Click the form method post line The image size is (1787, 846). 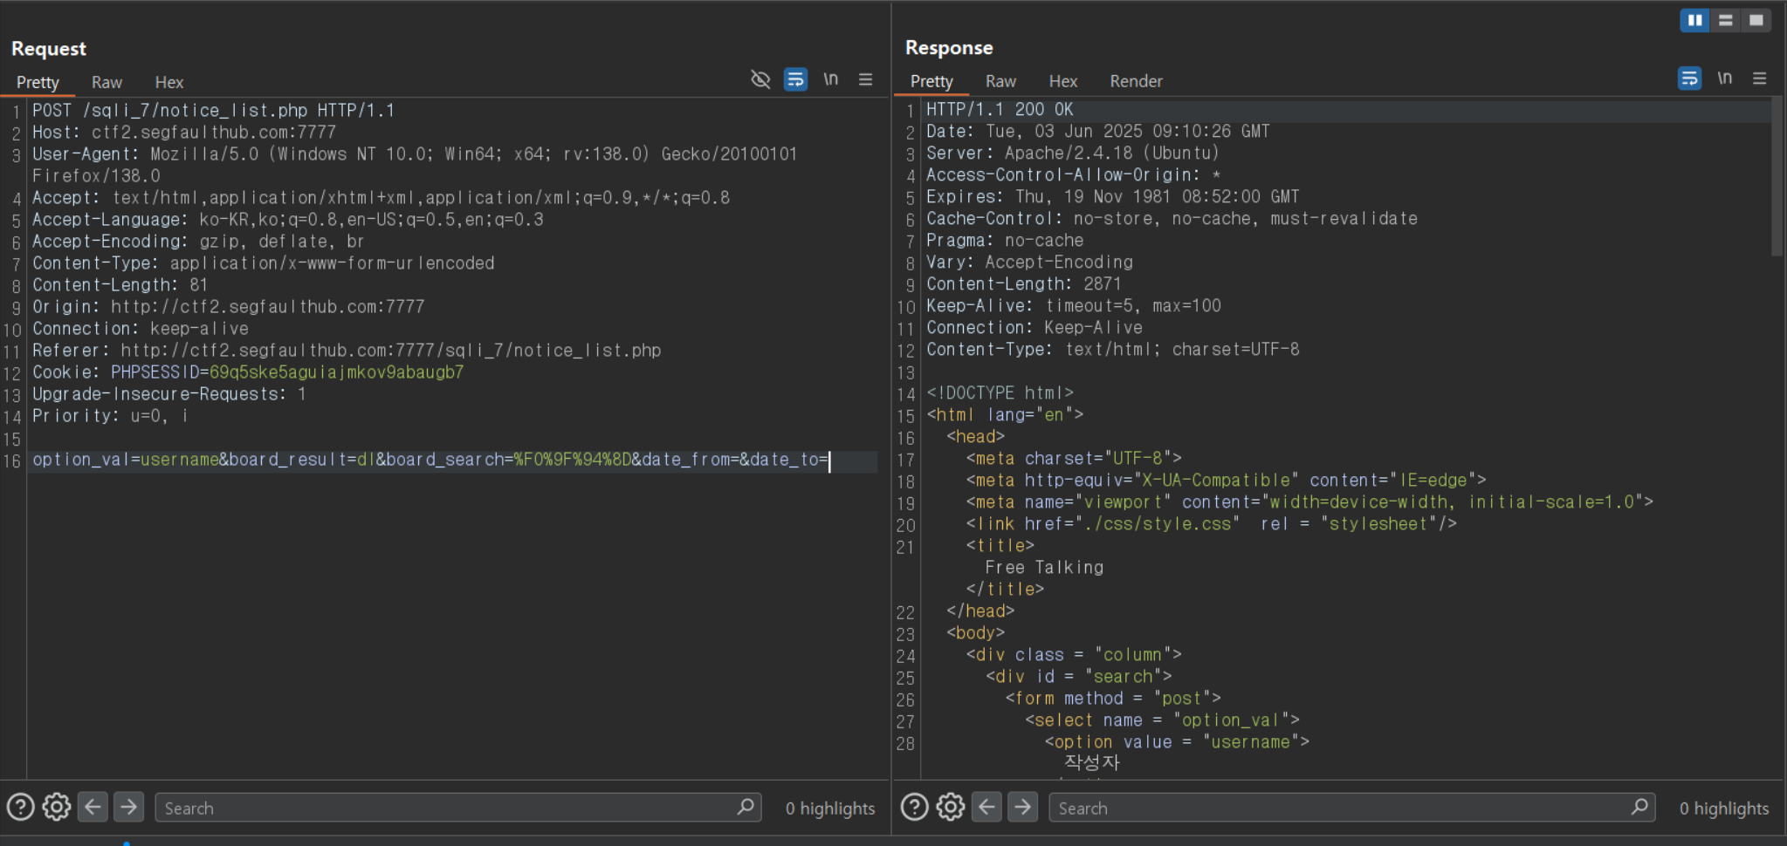[x=1112, y=699]
